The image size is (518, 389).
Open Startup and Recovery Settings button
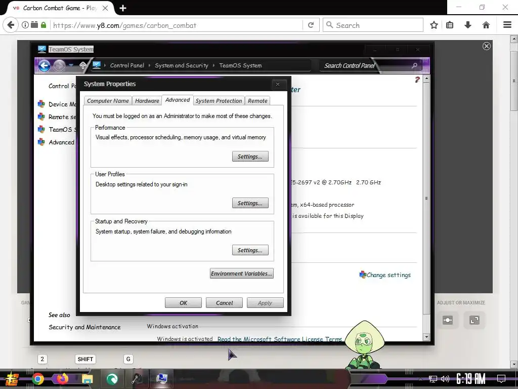point(250,250)
